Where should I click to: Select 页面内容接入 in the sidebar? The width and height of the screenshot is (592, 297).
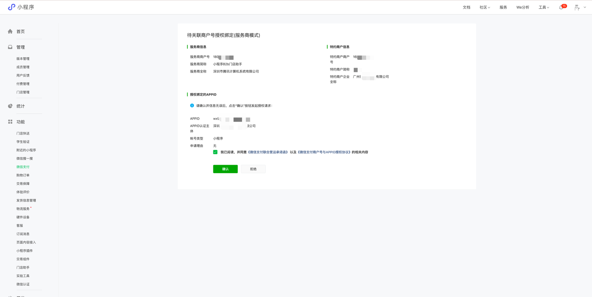tap(26, 242)
